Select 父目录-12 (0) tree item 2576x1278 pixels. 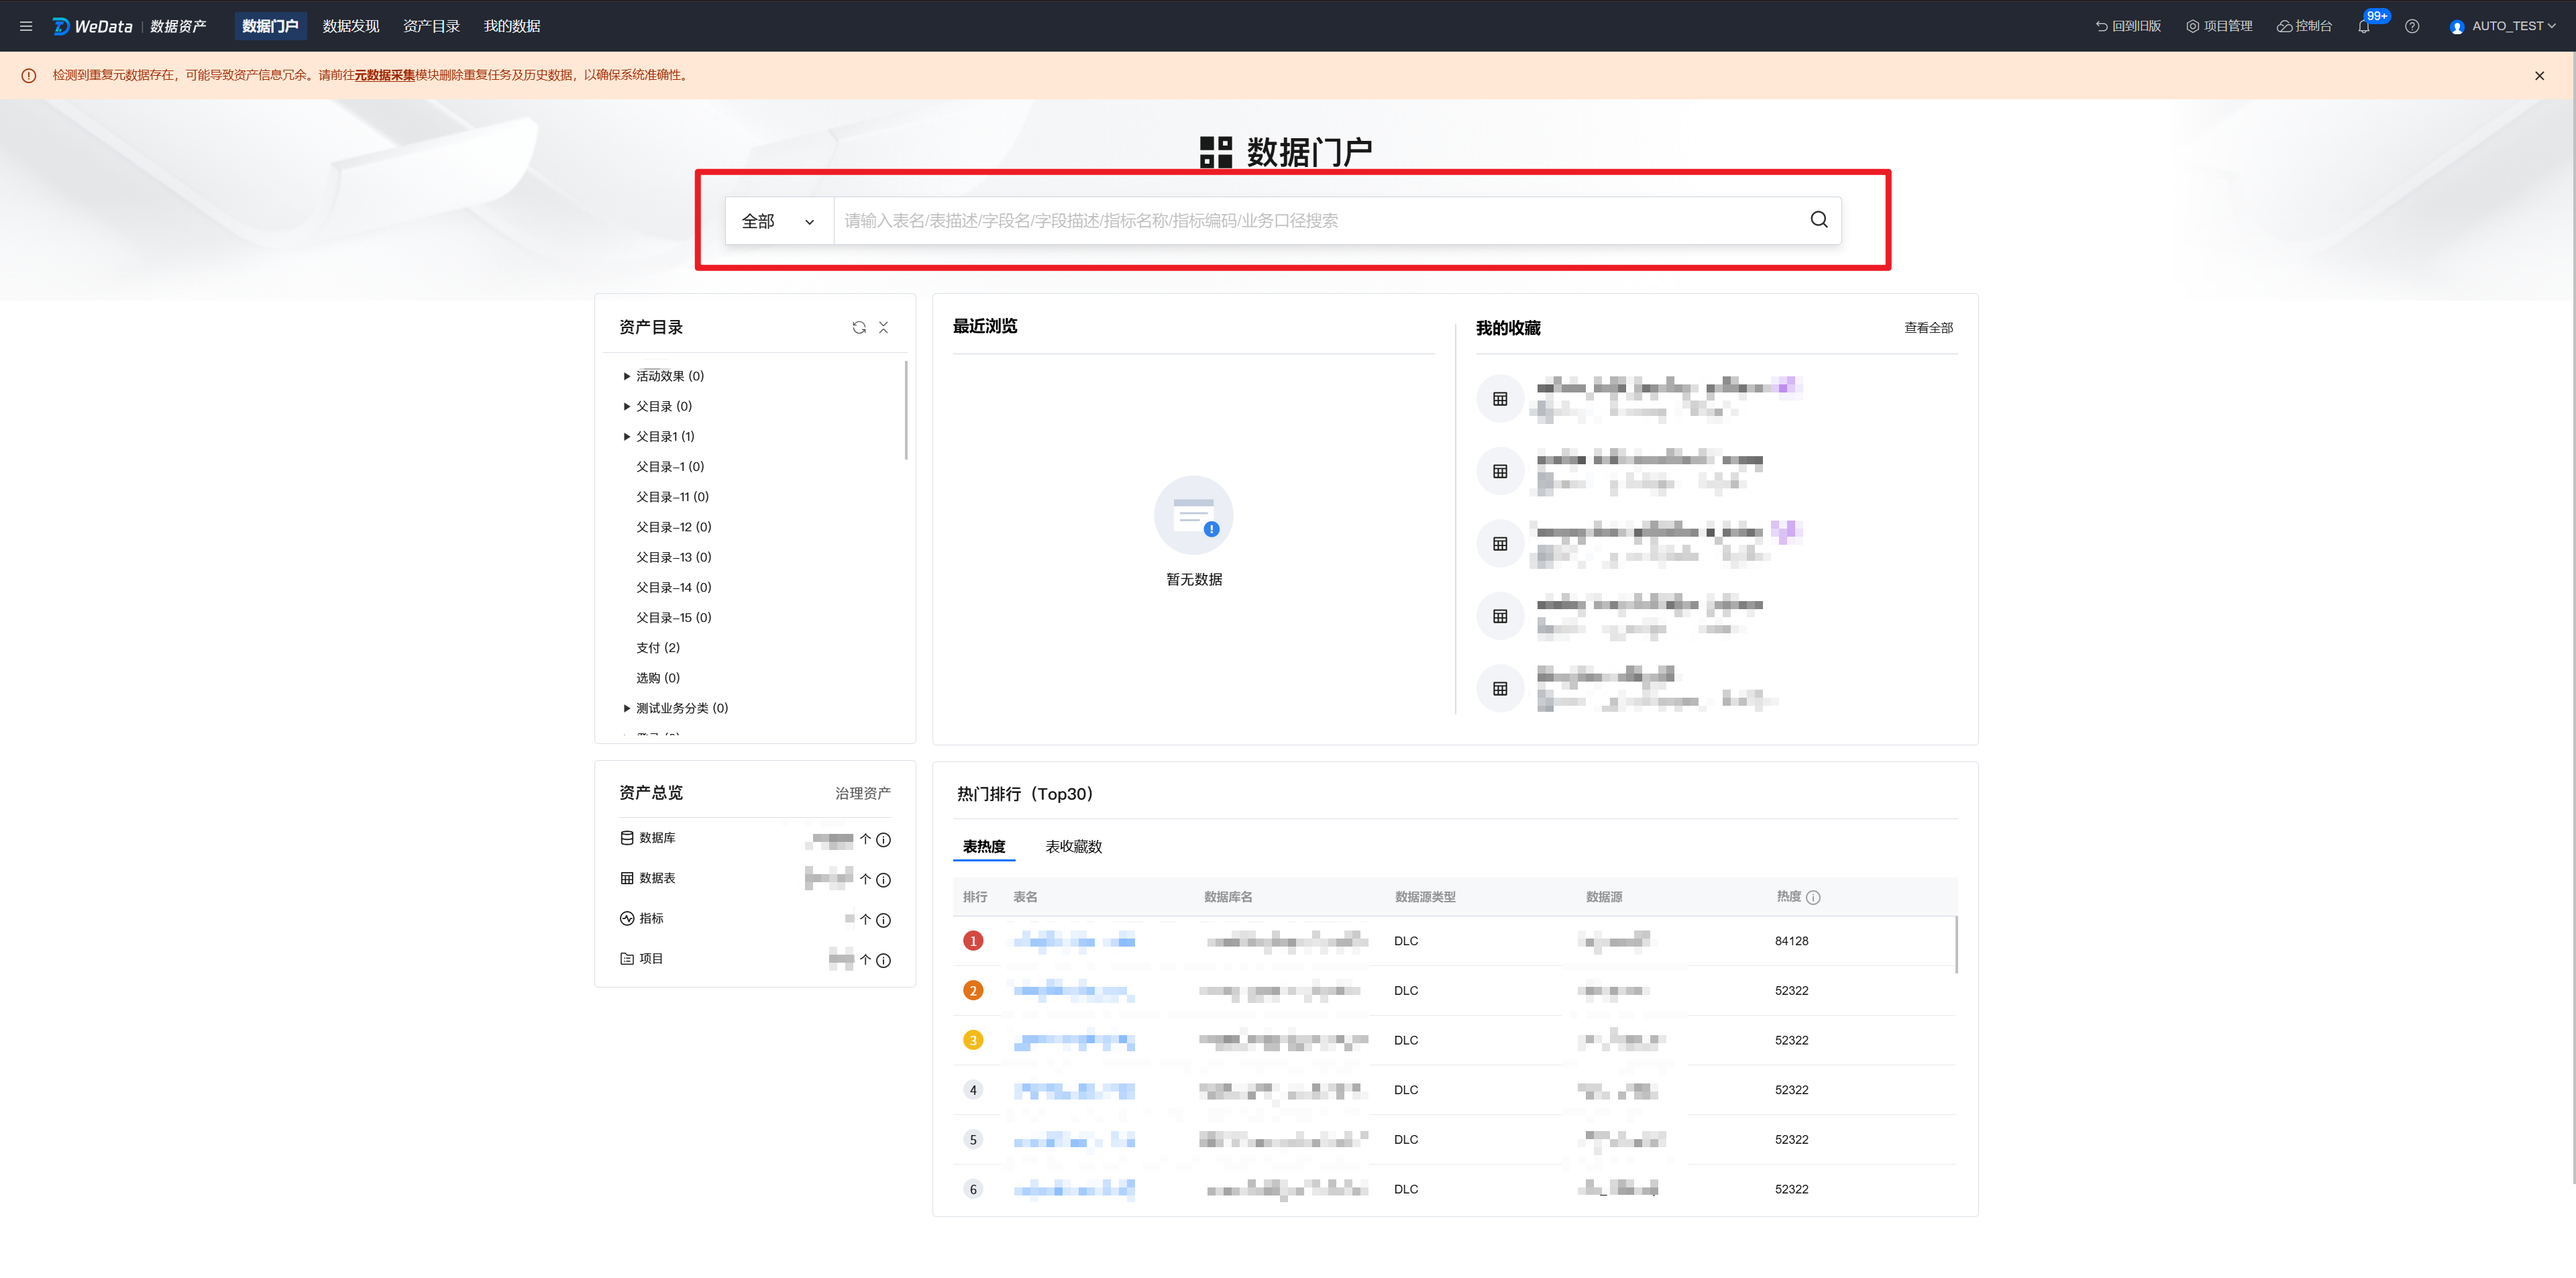tap(673, 527)
